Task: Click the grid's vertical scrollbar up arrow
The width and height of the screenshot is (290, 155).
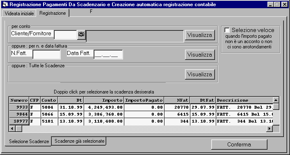Action: tap(276, 100)
